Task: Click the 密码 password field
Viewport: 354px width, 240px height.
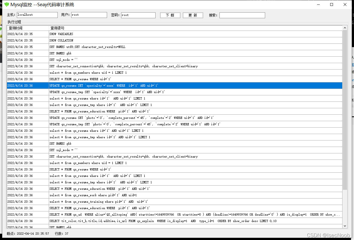Action: (x=138, y=15)
